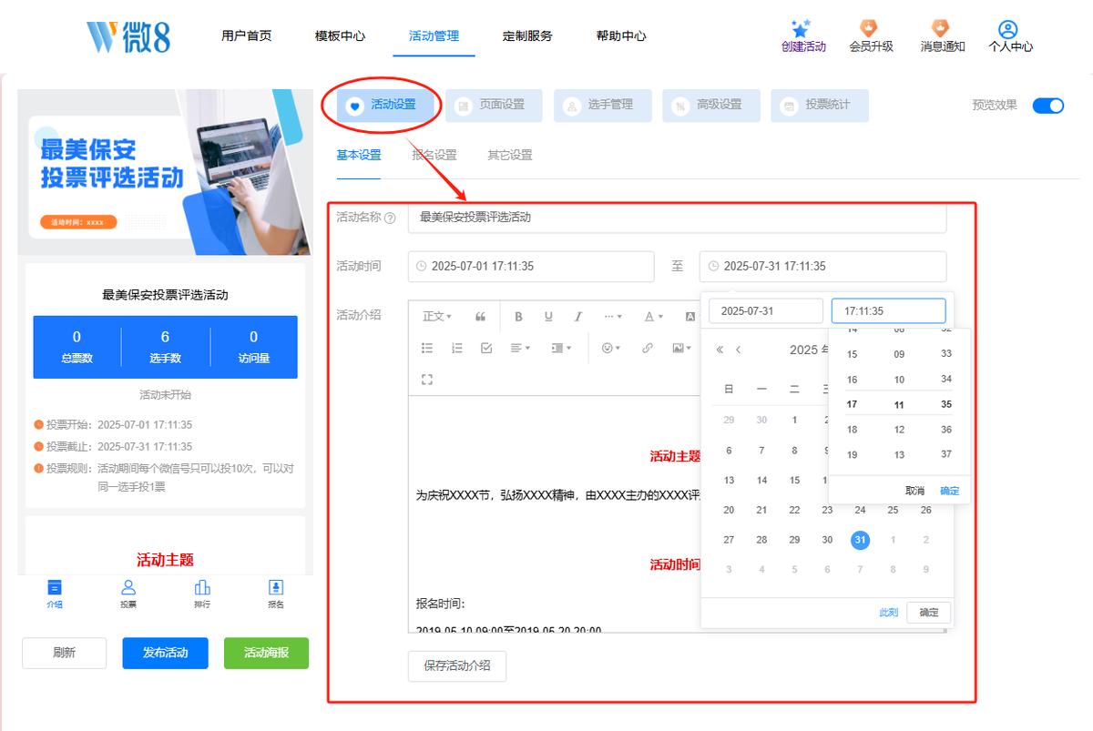Image resolution: width=1093 pixels, height=731 pixels.
Task: Click the end time field 2025-07-31 17:11:35
Action: (x=823, y=267)
